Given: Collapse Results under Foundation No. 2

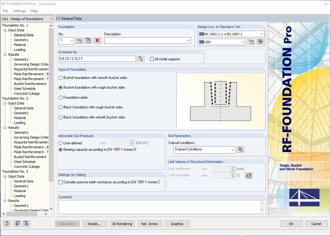Looking at the screenshot, I should [5, 128].
